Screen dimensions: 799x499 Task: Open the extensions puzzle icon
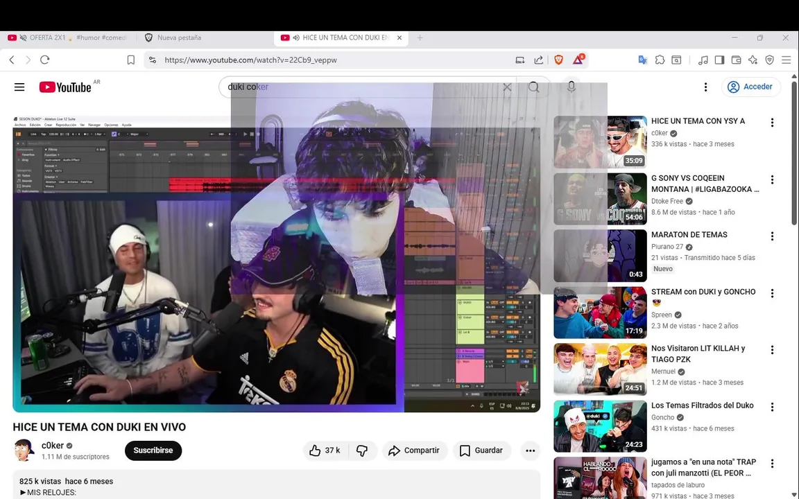(660, 60)
